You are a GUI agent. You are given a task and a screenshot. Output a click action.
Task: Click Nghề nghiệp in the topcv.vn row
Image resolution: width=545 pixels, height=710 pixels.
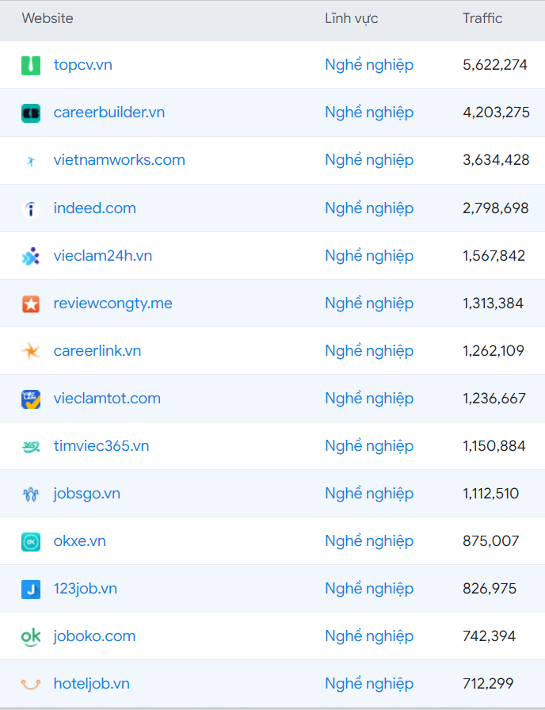pos(369,65)
